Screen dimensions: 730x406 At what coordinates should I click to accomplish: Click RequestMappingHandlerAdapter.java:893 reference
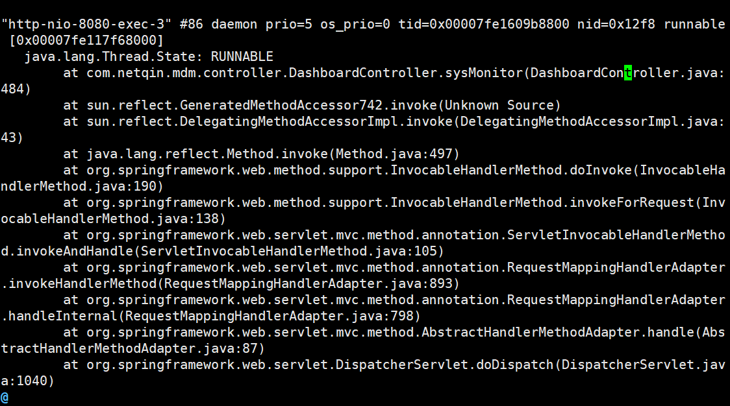[308, 283]
